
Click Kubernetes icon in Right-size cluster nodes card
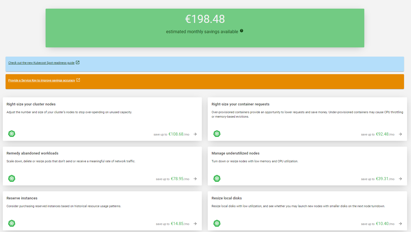pos(12,134)
